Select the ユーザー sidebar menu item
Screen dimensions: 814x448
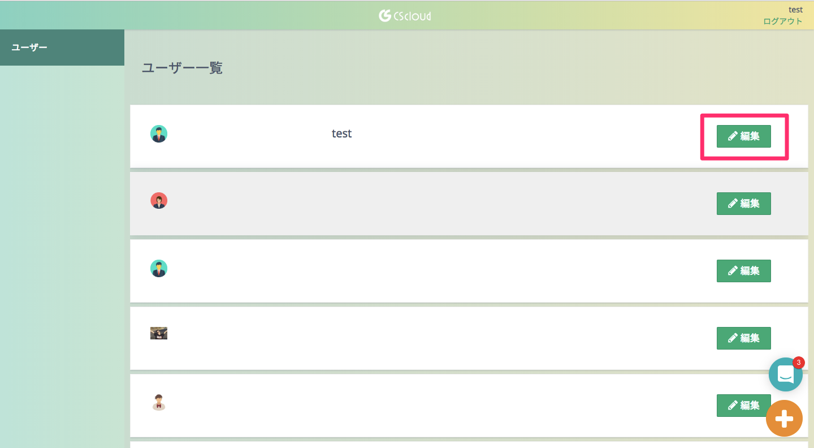click(29, 47)
